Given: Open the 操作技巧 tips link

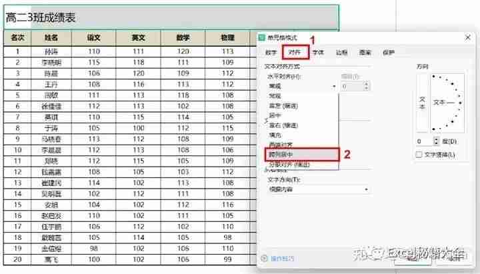Looking at the screenshot, I should [x=282, y=259].
